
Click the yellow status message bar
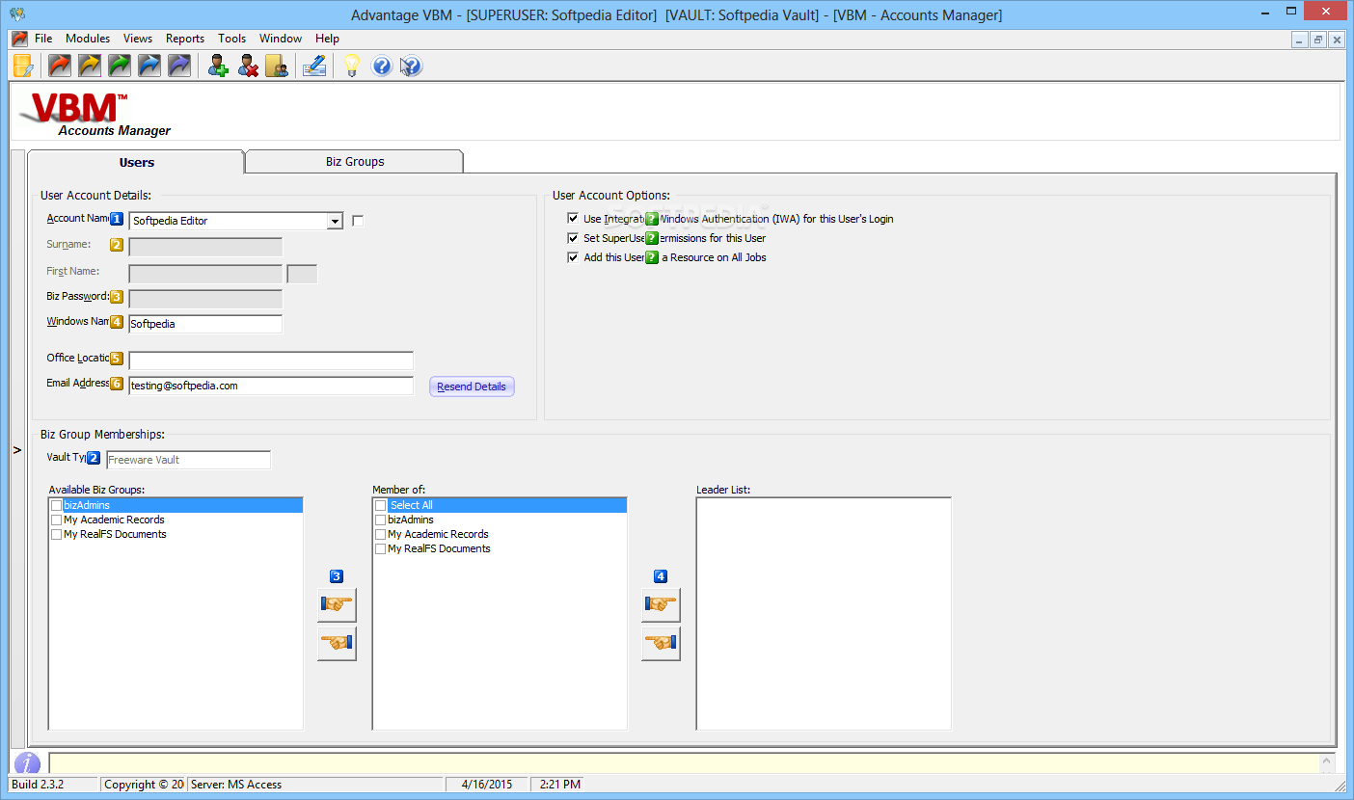(x=685, y=762)
